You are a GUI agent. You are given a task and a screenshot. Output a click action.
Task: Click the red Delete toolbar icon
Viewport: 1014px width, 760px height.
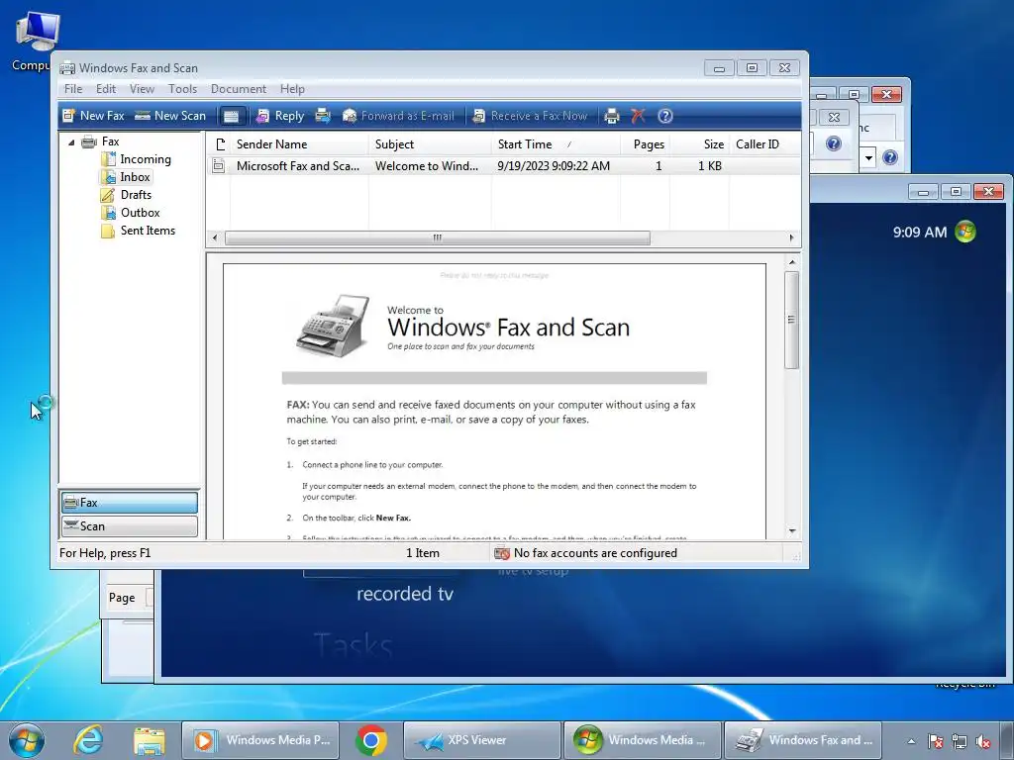coord(639,116)
